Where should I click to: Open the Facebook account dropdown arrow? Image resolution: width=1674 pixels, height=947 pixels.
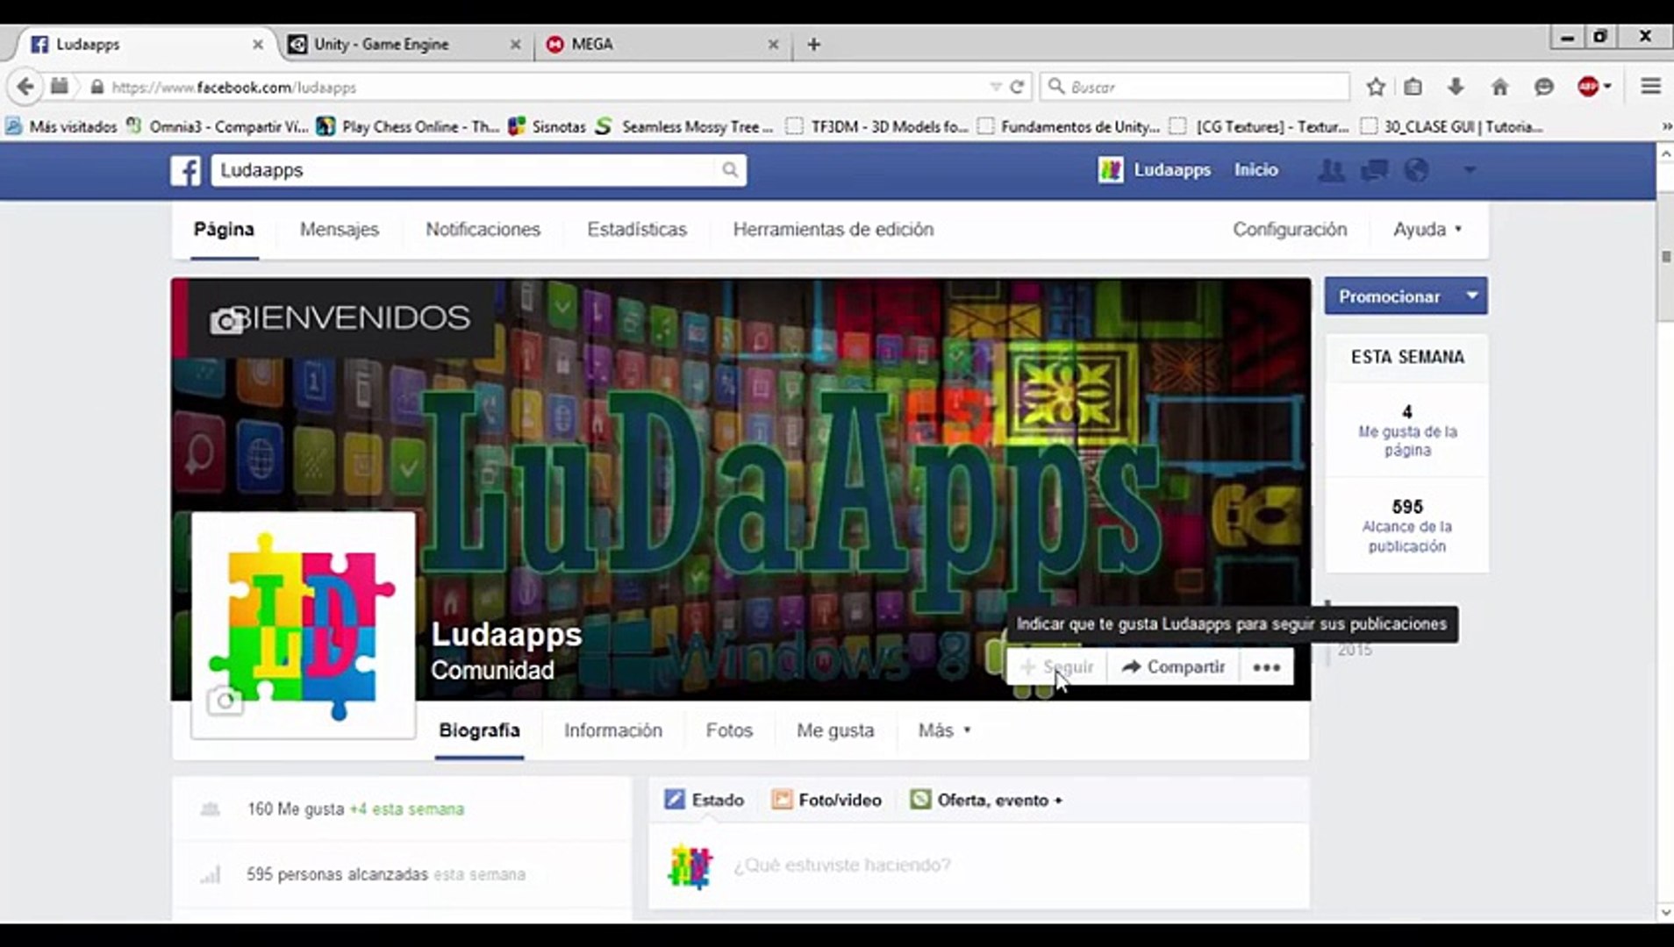coord(1470,170)
